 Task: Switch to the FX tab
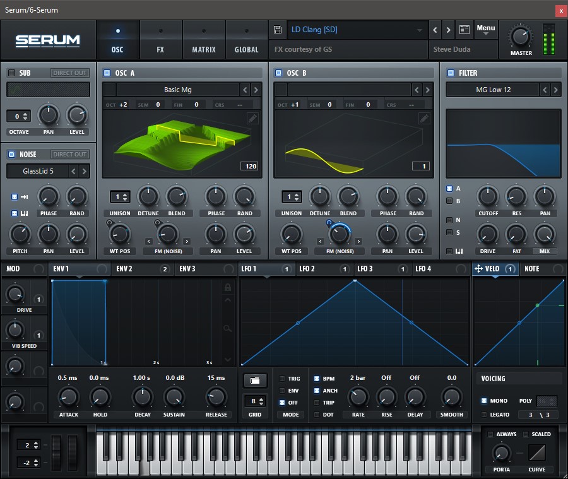pyautogui.click(x=160, y=40)
